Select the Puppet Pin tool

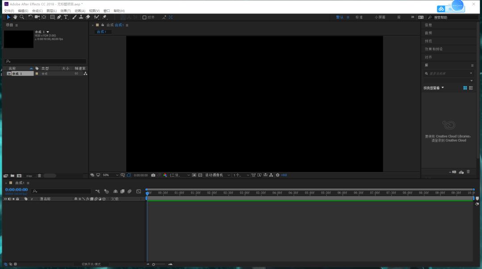tap(104, 17)
